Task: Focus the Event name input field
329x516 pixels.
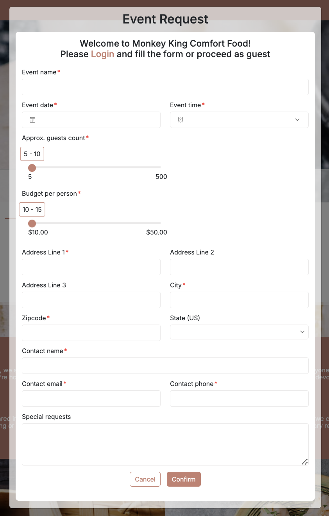Action: pos(165,87)
